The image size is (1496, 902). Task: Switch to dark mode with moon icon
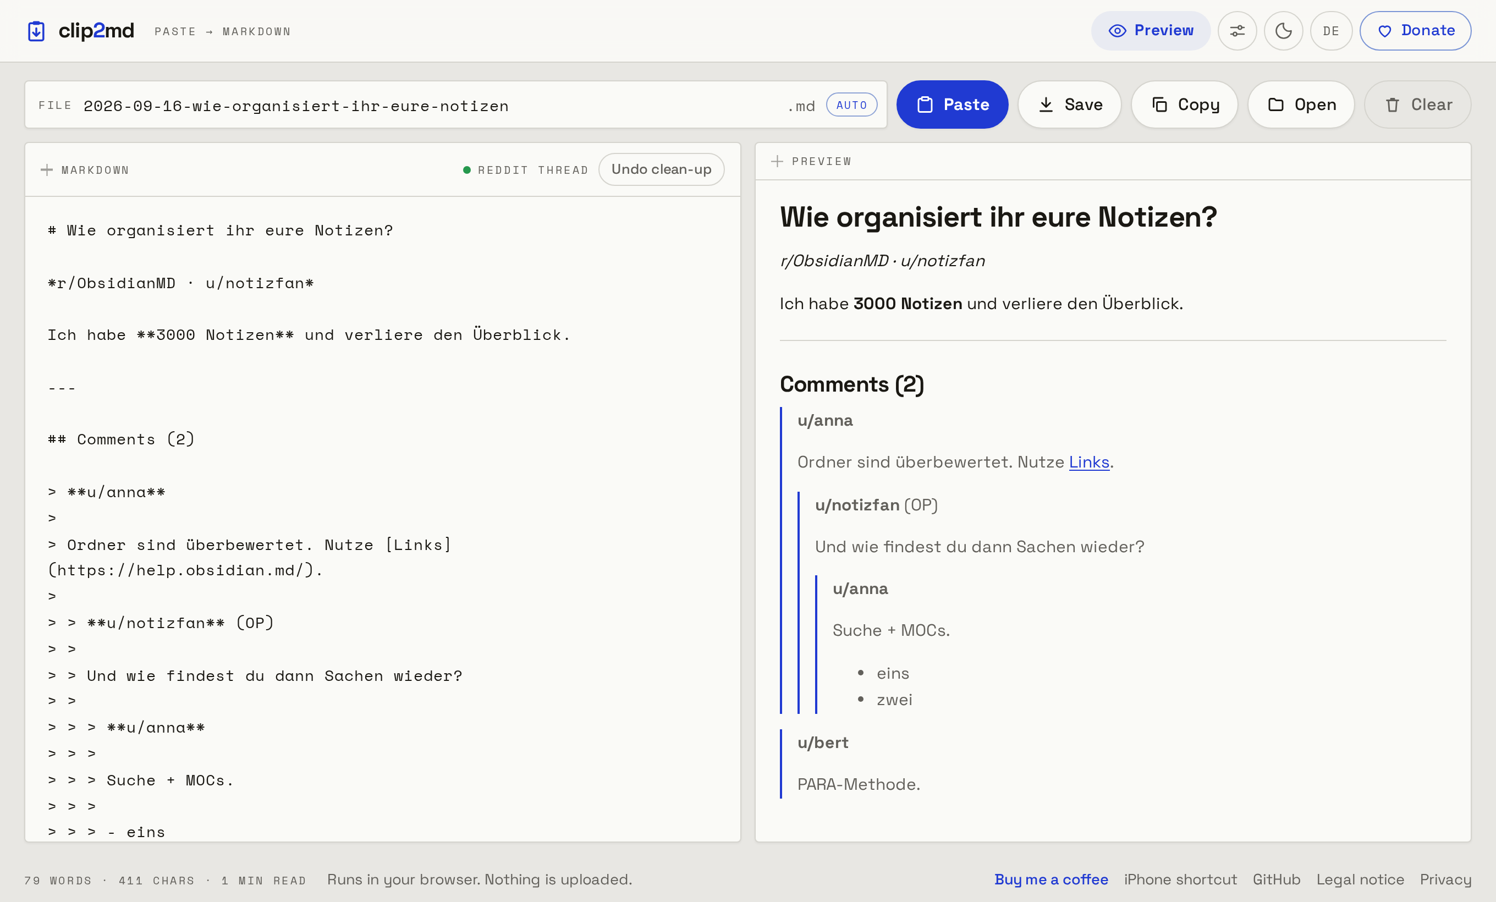(1283, 31)
